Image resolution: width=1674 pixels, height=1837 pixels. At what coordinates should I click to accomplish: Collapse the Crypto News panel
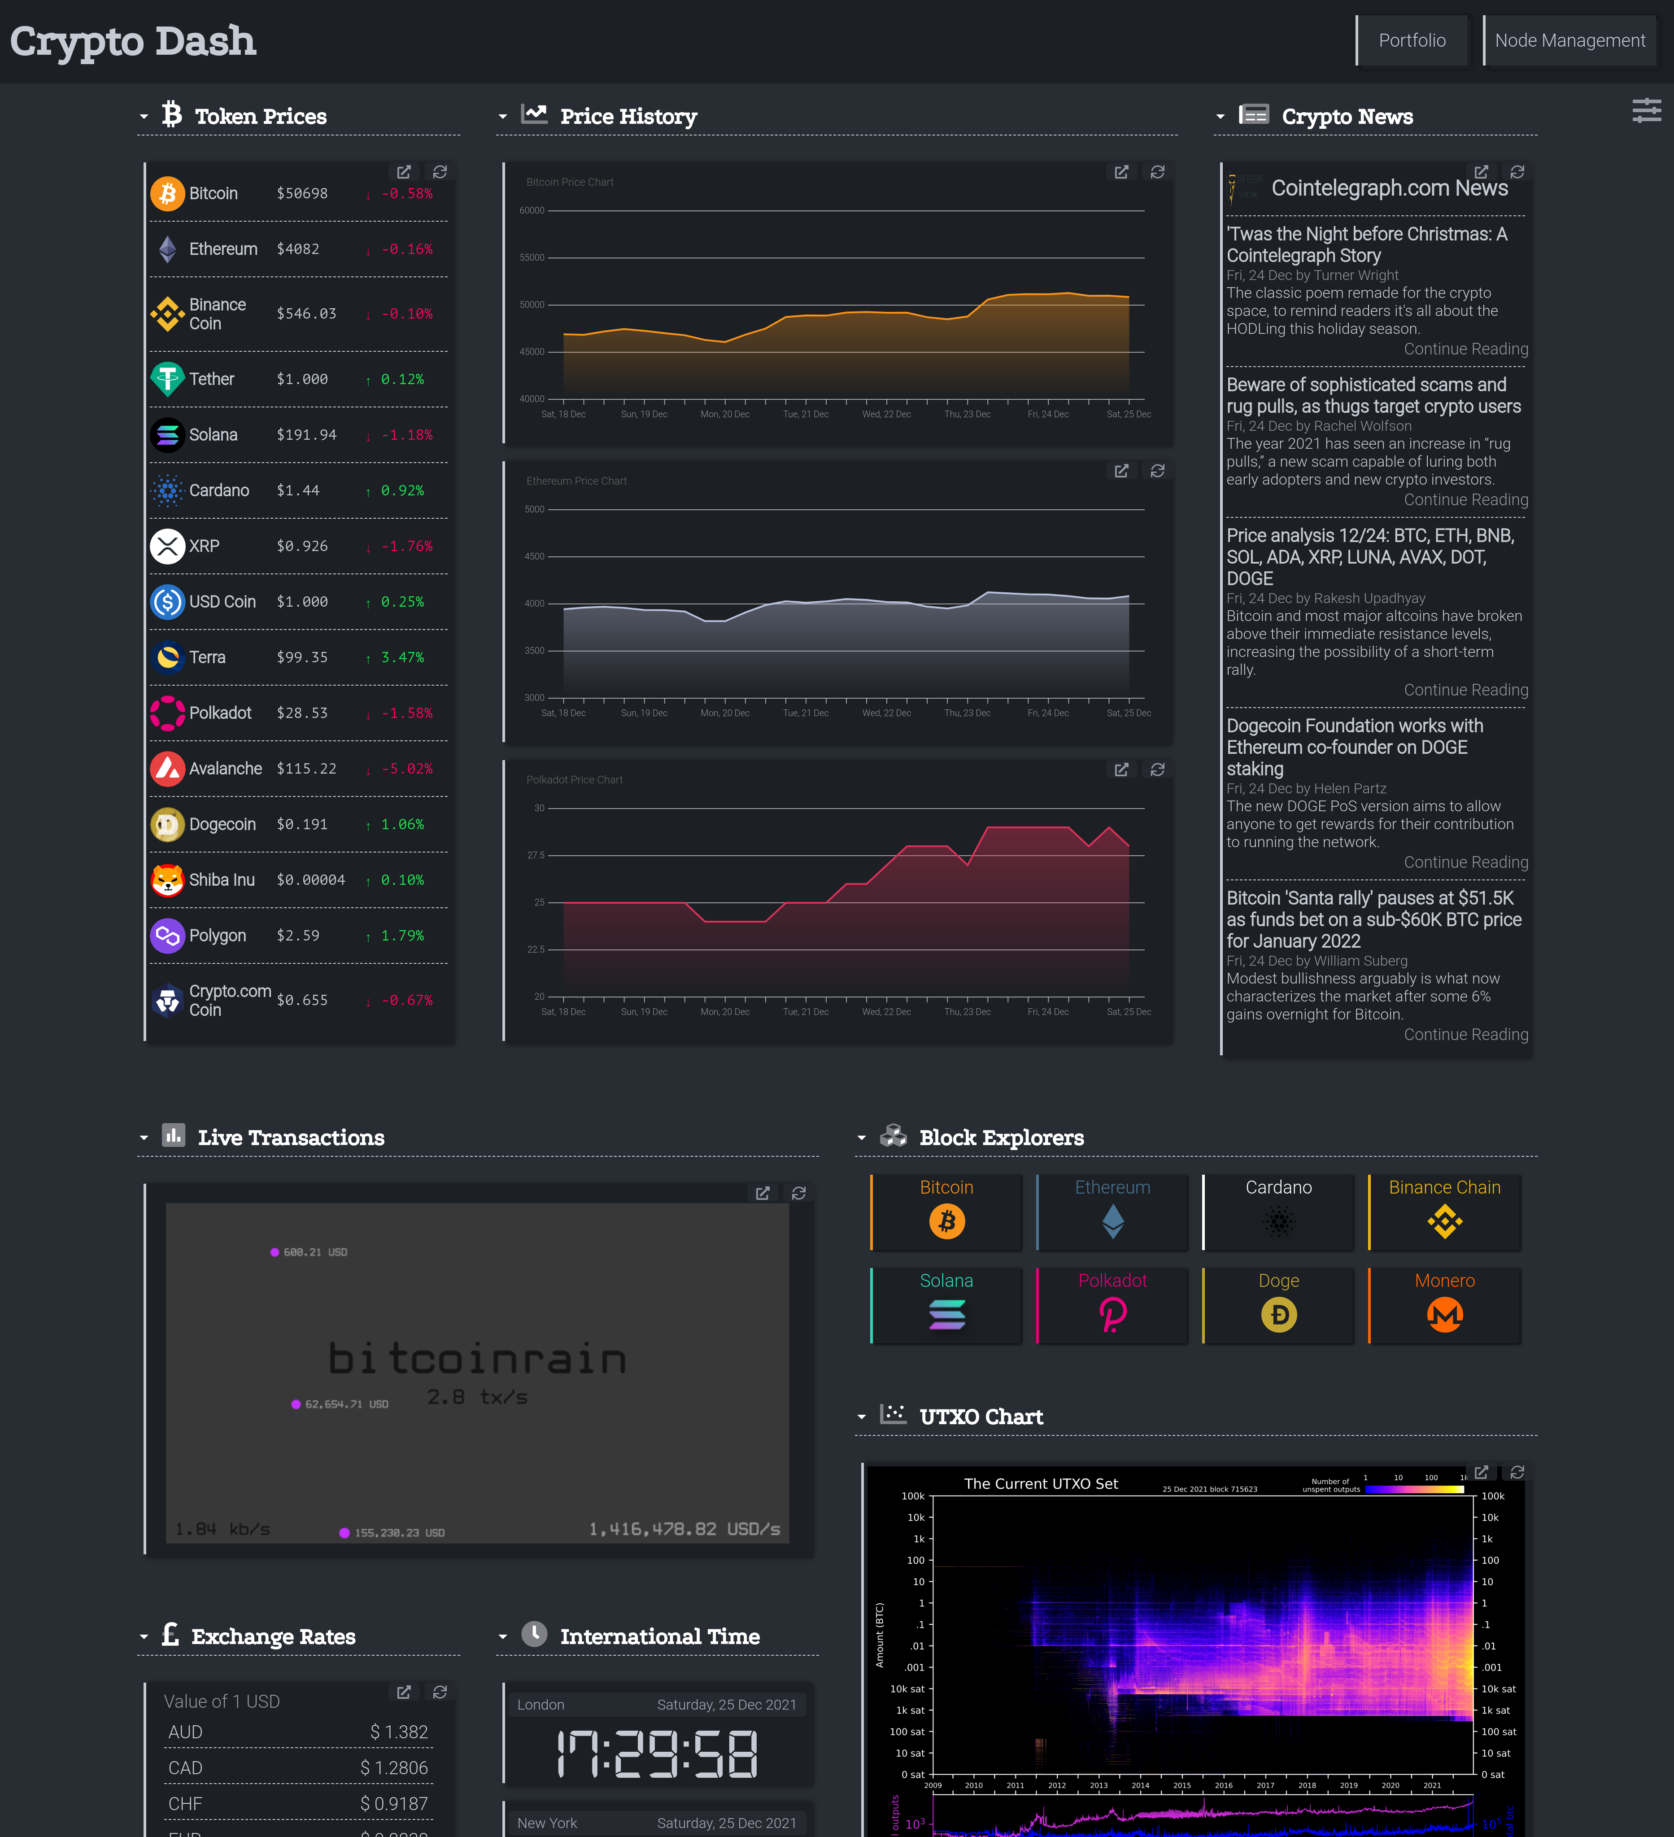pos(1221,117)
